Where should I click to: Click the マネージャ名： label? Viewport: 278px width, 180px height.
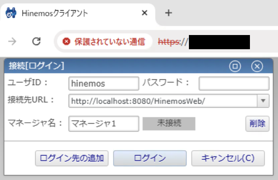(x=35, y=123)
